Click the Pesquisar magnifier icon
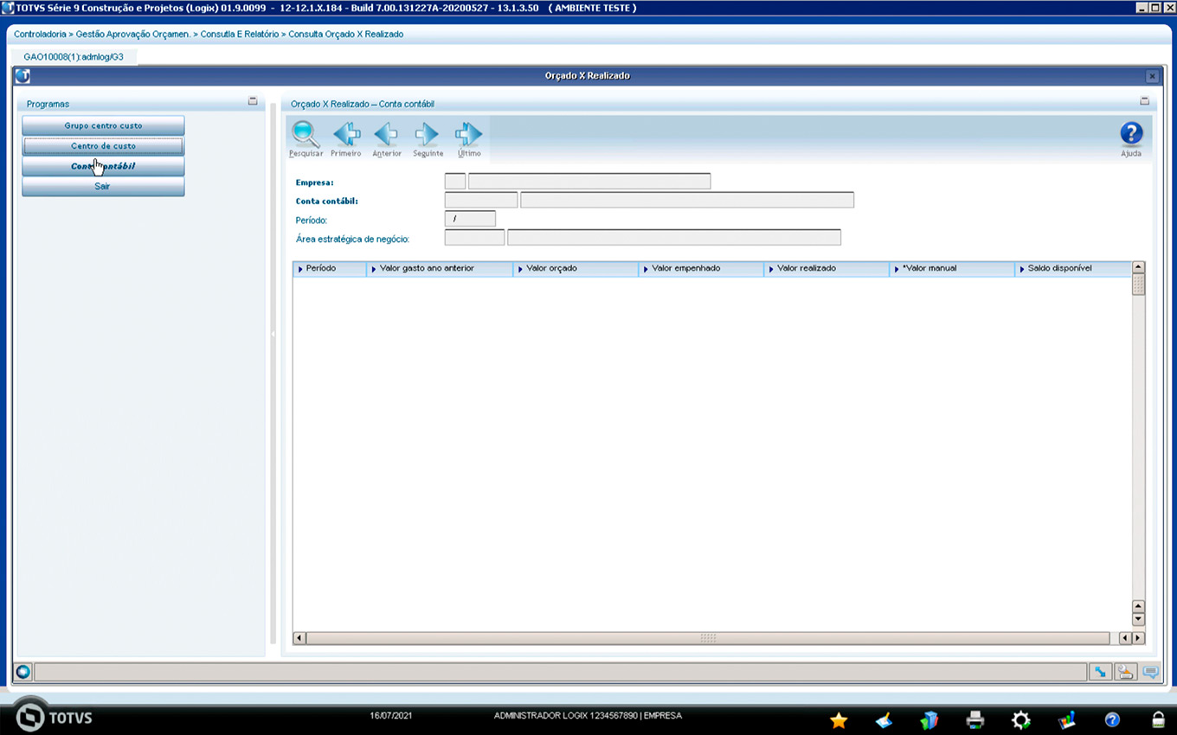Image resolution: width=1177 pixels, height=735 pixels. click(x=306, y=135)
